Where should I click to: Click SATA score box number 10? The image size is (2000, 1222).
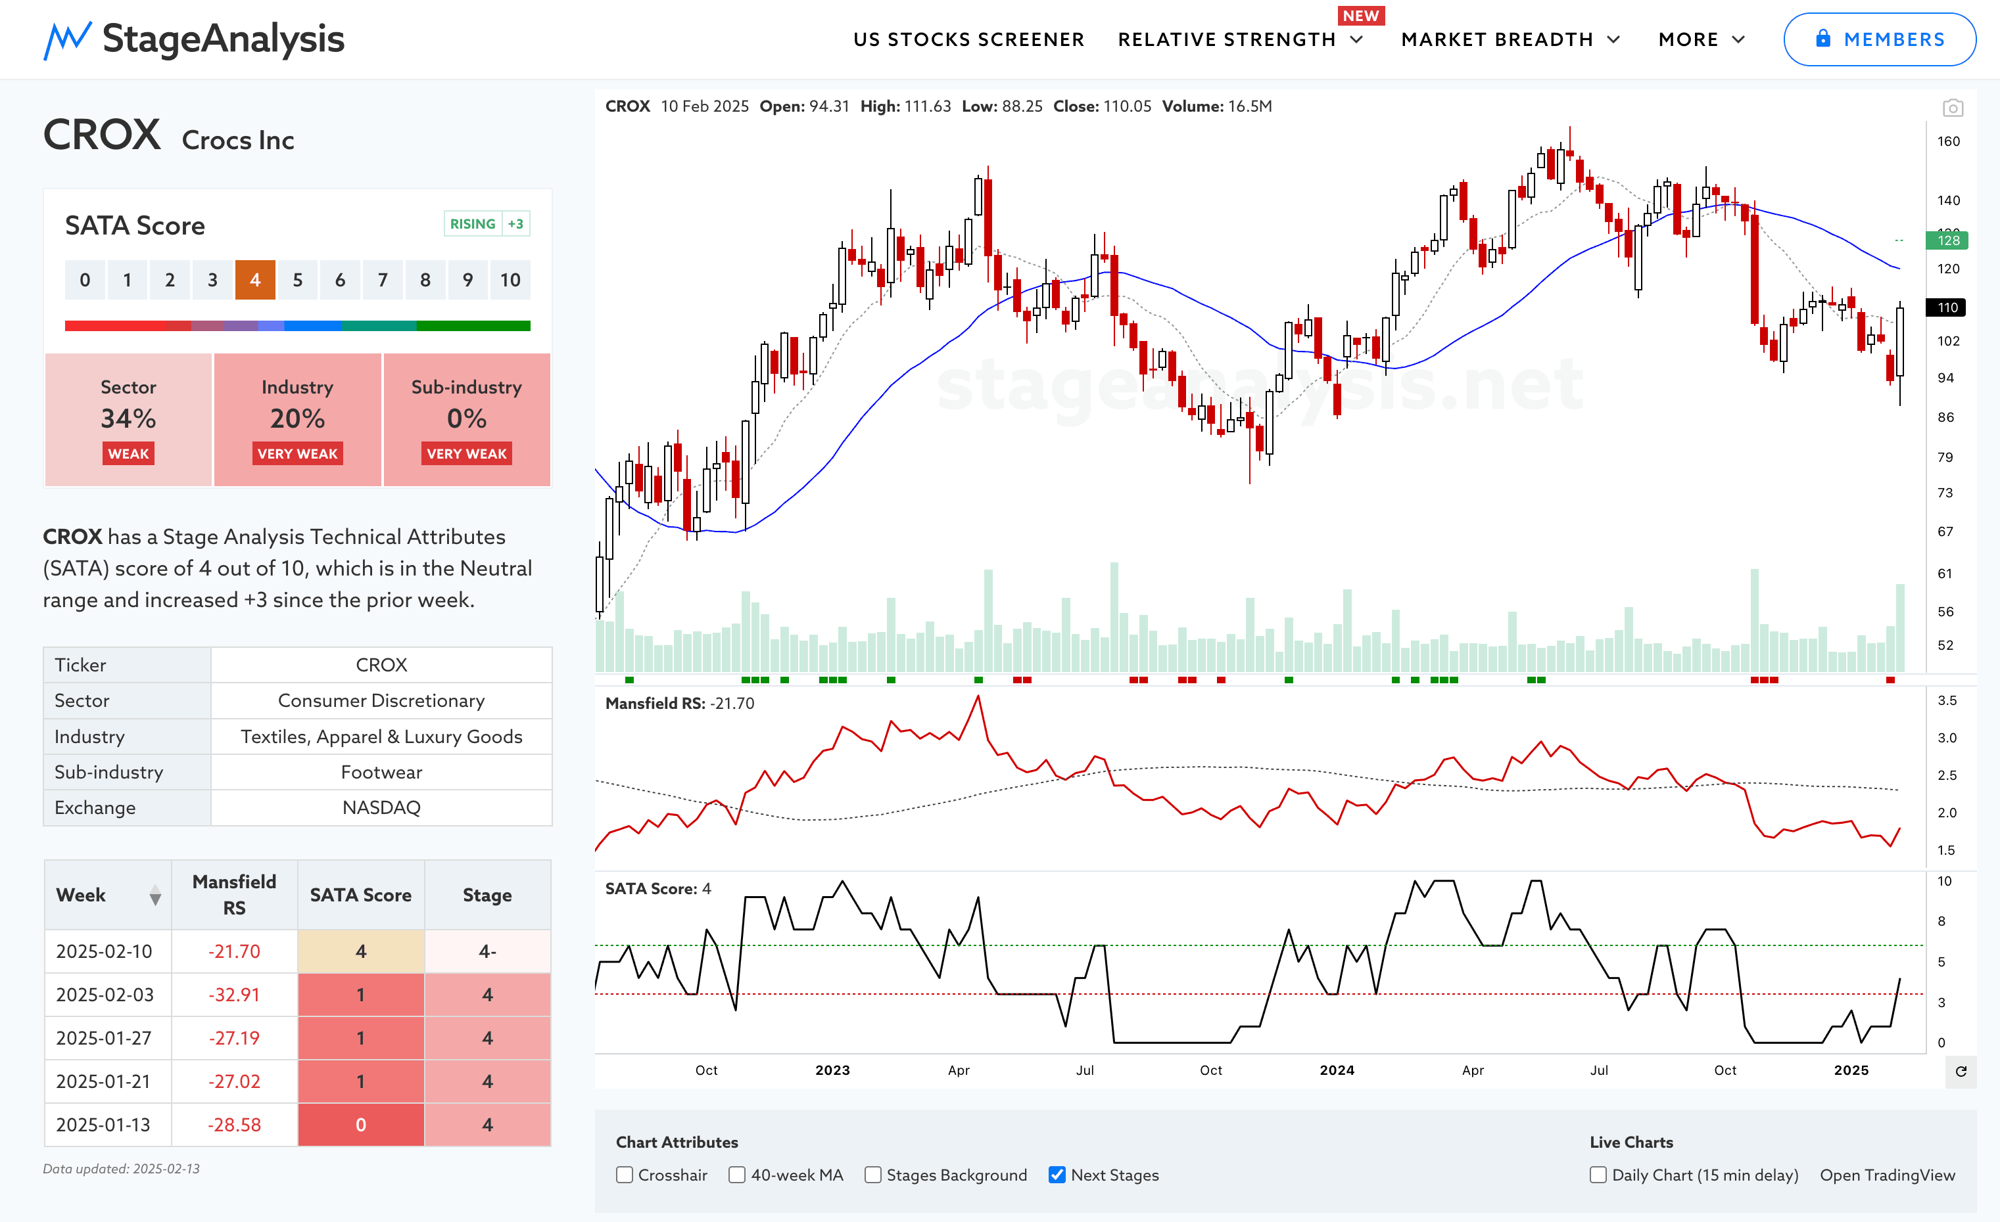510,280
